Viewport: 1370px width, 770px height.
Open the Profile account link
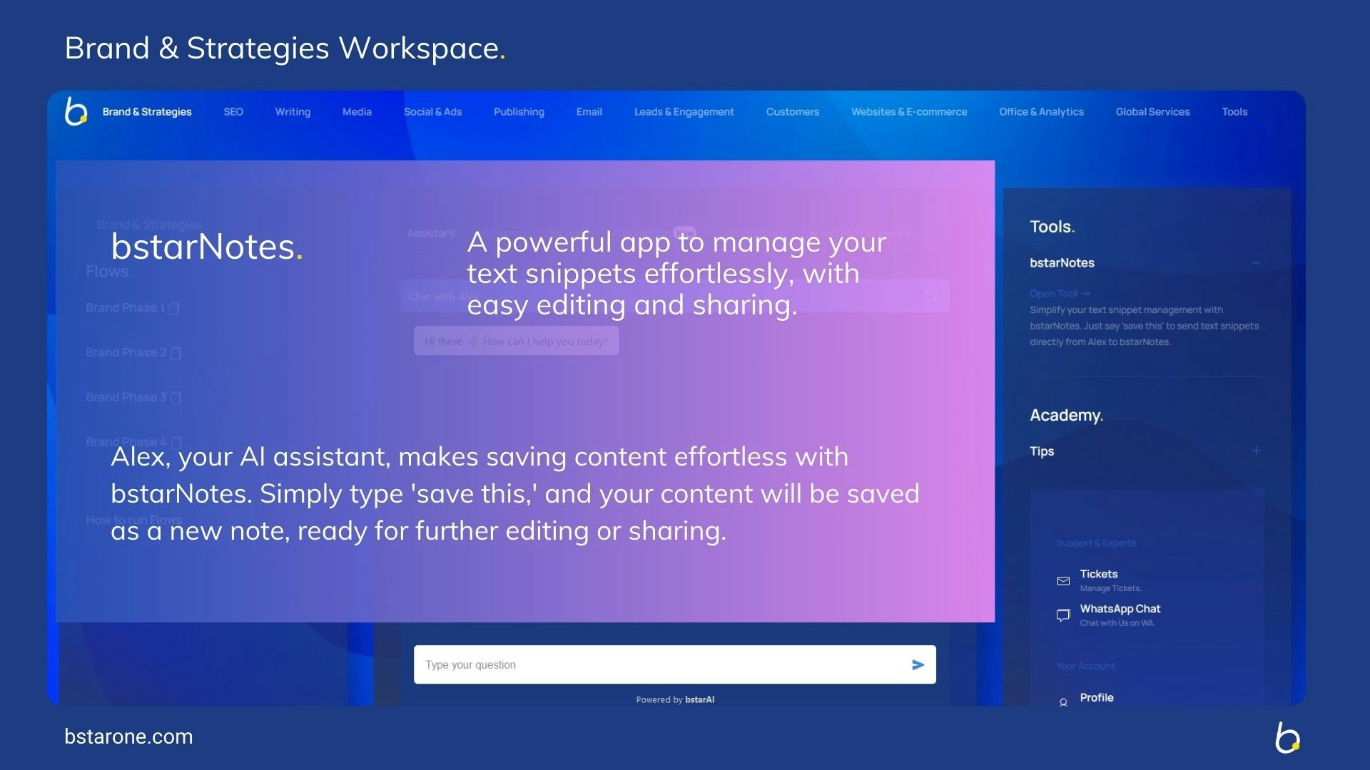click(x=1096, y=697)
